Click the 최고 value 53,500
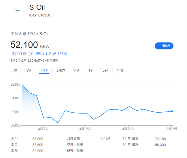The width and height of the screenshot is (187, 158). [38, 145]
